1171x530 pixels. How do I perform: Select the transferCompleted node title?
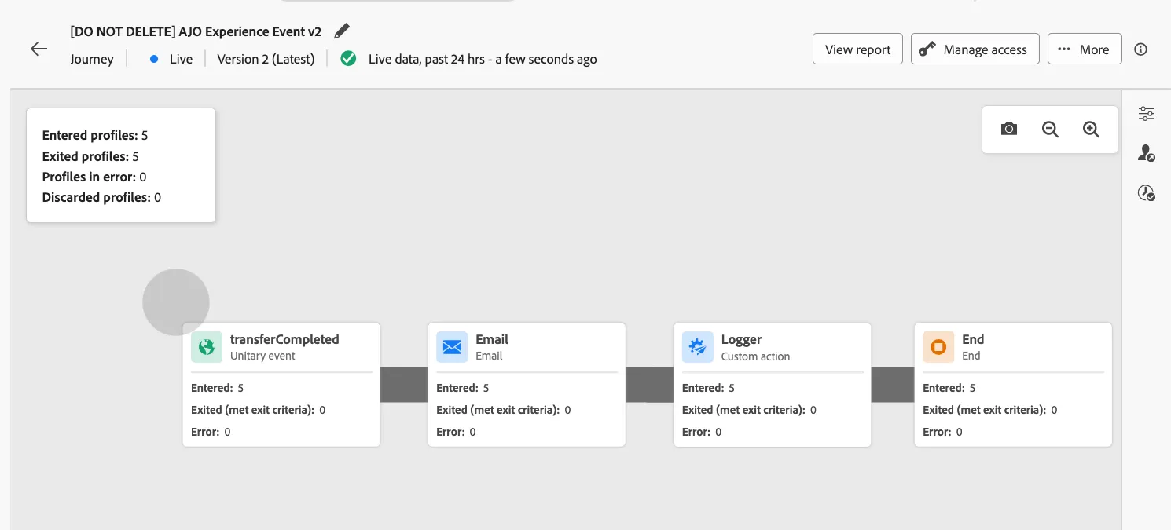coord(284,339)
